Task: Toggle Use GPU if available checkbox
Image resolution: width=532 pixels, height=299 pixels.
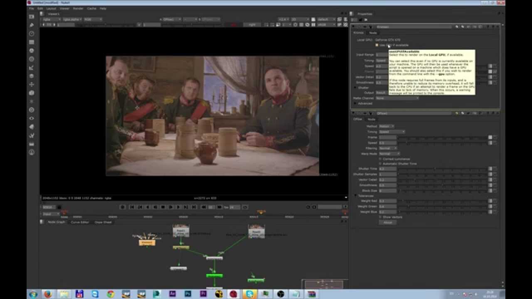Action: (377, 45)
